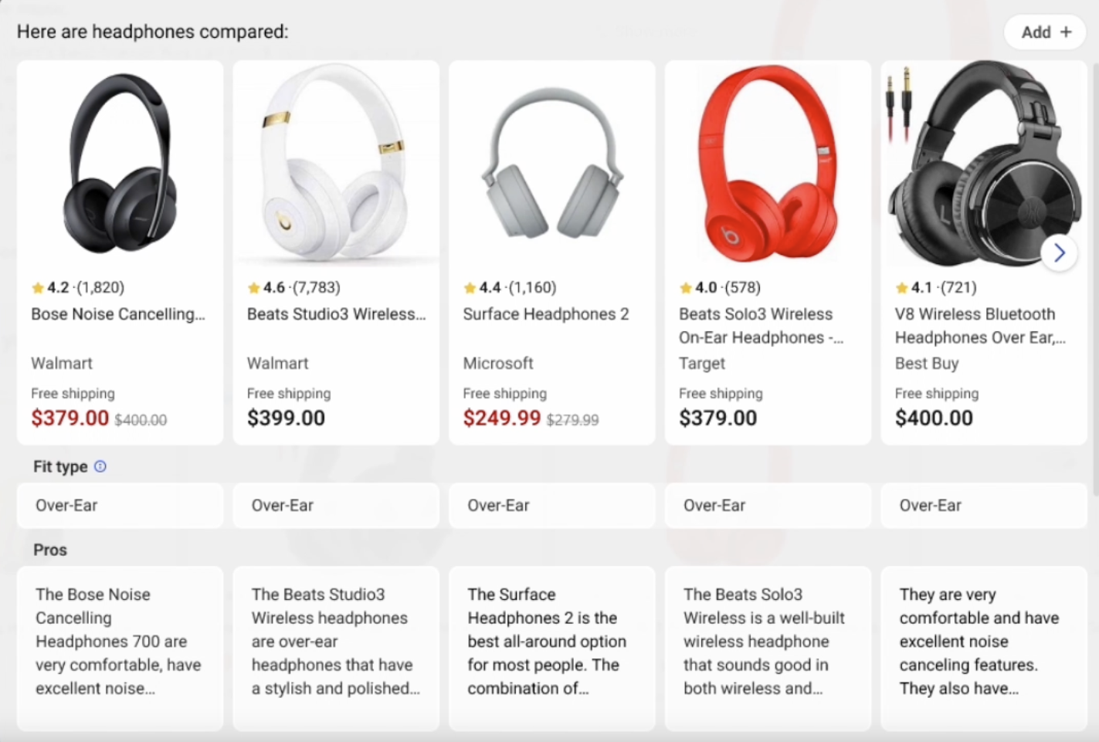Click the star icon beside Beats Studio3 rating

point(253,287)
